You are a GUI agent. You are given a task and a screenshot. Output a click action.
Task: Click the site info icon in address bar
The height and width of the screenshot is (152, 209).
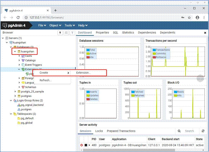tap(26, 18)
